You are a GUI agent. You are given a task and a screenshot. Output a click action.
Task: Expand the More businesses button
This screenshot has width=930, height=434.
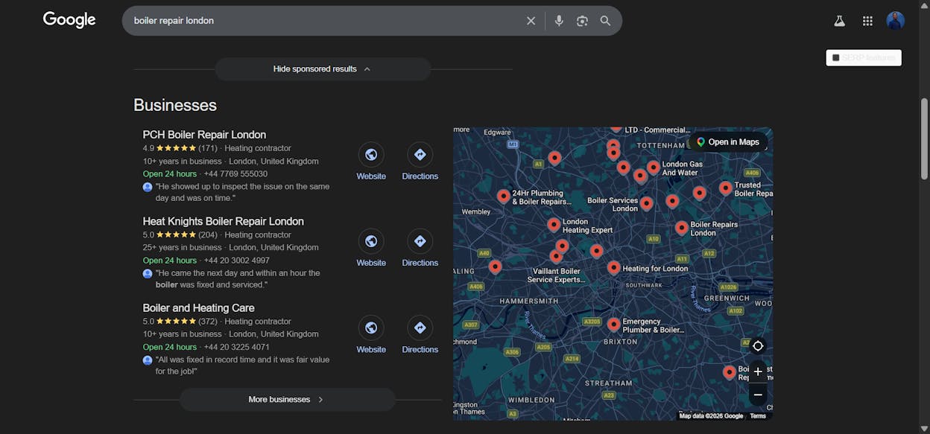click(287, 400)
